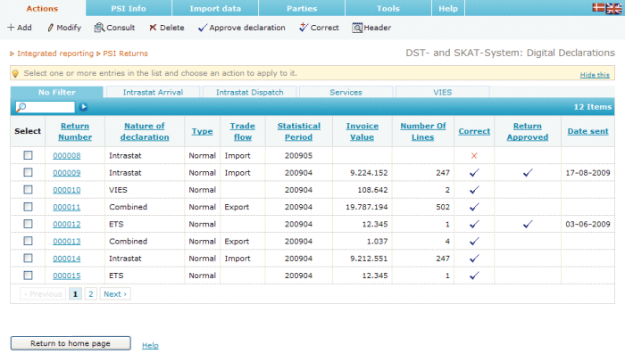Click the Help link at bottom

[x=150, y=345]
